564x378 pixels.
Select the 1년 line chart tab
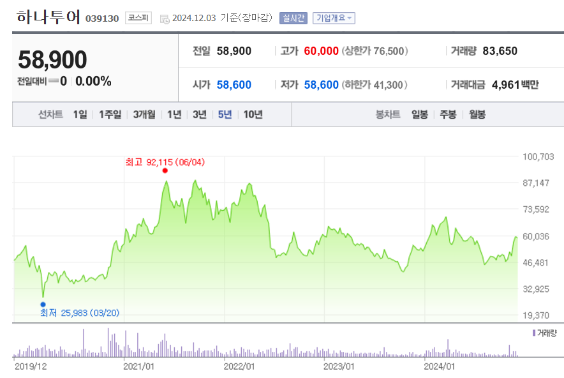[174, 114]
